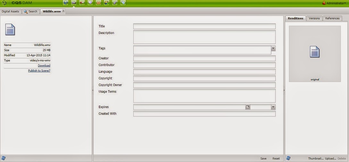Open the Campaigns megaphone icon
The height and width of the screenshot is (162, 349).
click(x=82, y=3)
